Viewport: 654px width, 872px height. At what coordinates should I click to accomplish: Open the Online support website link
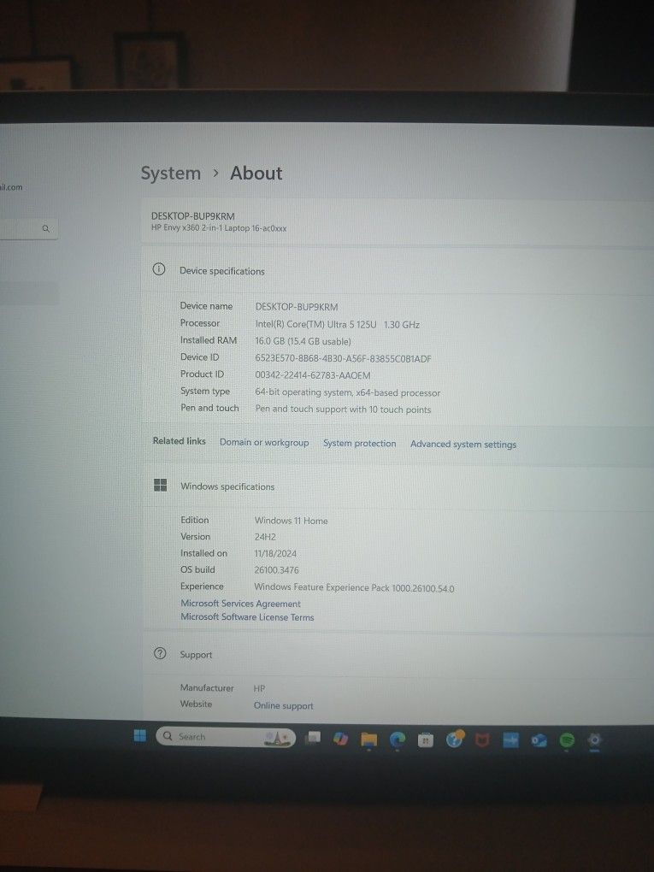point(283,705)
